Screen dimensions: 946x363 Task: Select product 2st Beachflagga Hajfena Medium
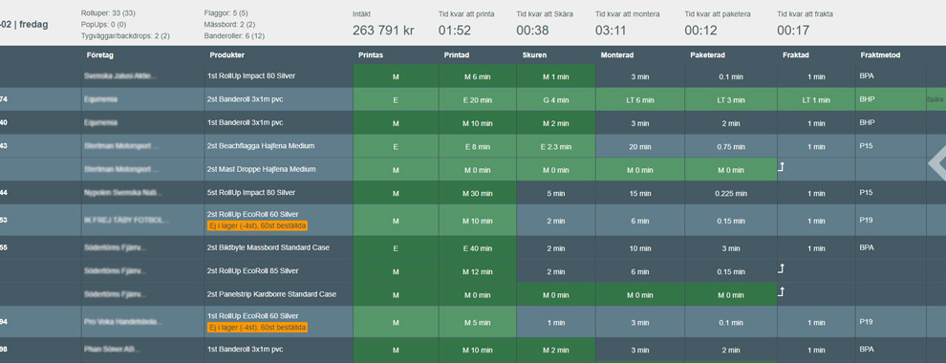(261, 146)
